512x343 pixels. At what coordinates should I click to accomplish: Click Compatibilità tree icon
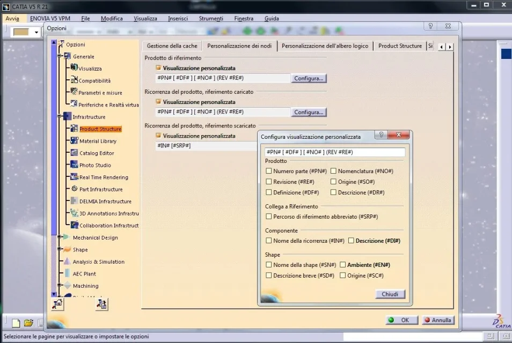pyautogui.click(x=74, y=79)
